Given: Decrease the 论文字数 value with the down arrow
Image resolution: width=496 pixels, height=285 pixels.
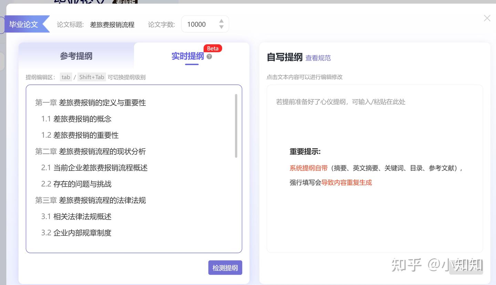Looking at the screenshot, I should [x=221, y=27].
